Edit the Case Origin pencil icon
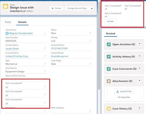Viewport: 146px width, 114px height. click(x=90, y=64)
